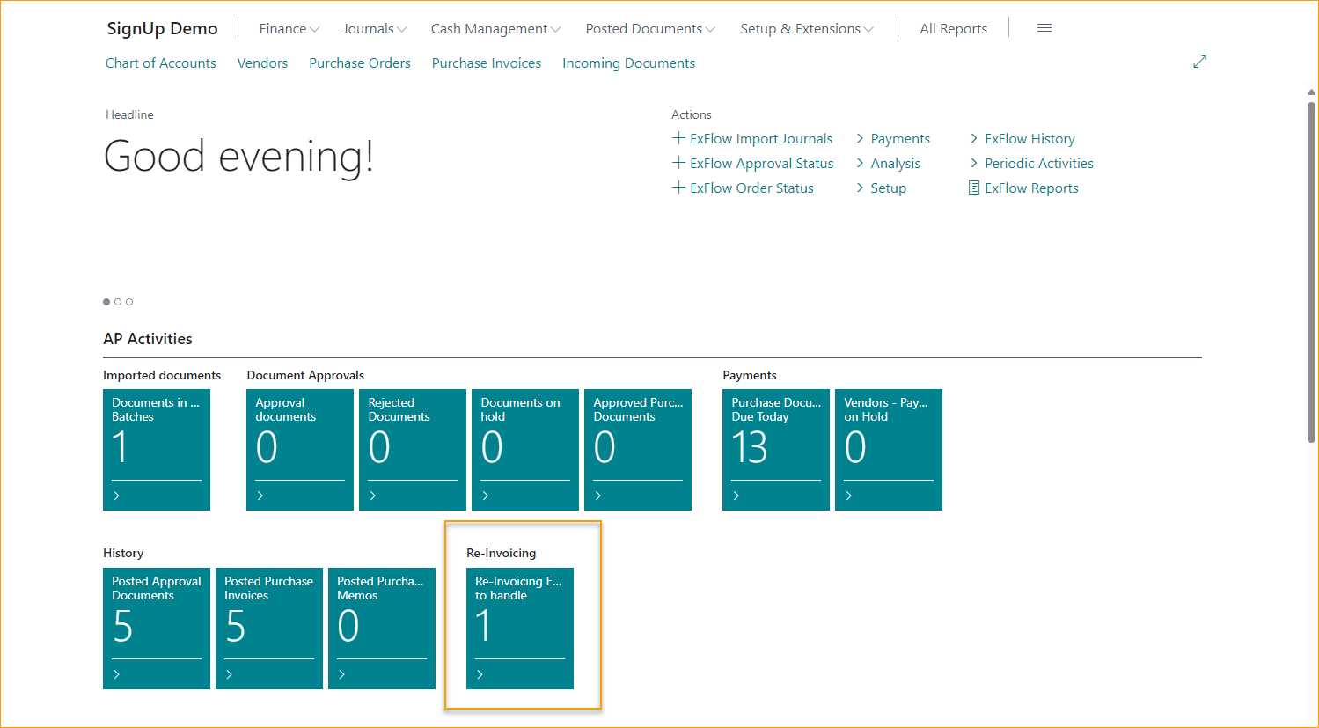Click plus icon beside ExFlow Order Status

click(x=678, y=188)
